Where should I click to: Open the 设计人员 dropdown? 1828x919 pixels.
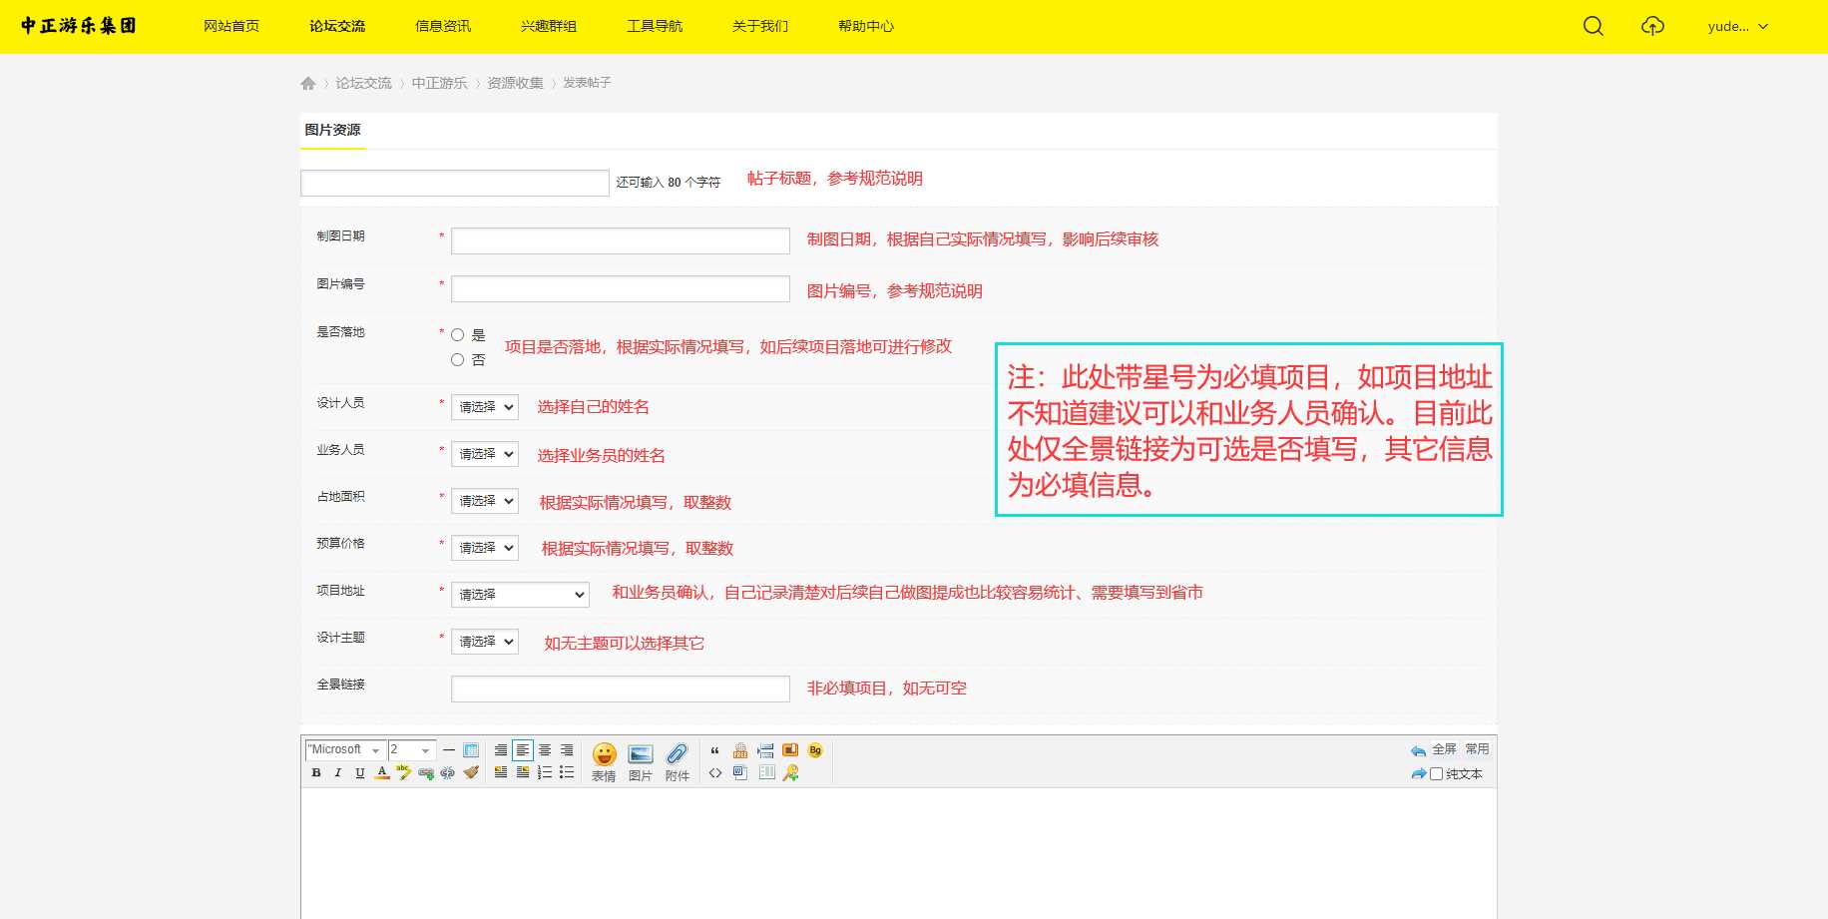pos(484,407)
